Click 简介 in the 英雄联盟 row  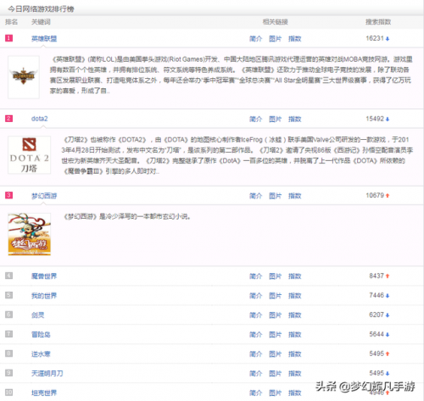point(256,39)
